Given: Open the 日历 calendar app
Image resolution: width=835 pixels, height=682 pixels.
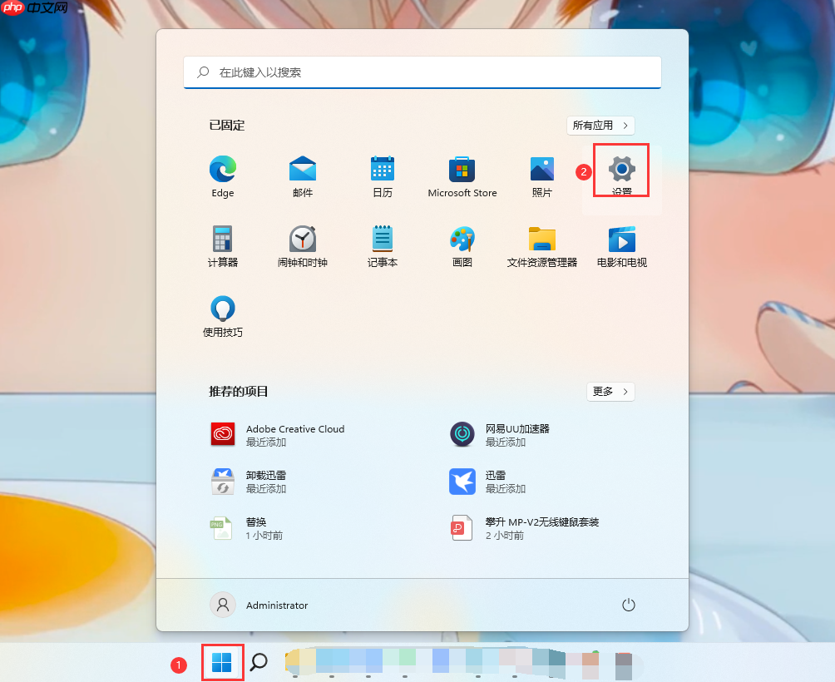Looking at the screenshot, I should pos(382,170).
